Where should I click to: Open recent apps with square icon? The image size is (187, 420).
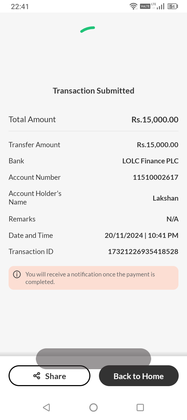140,407
